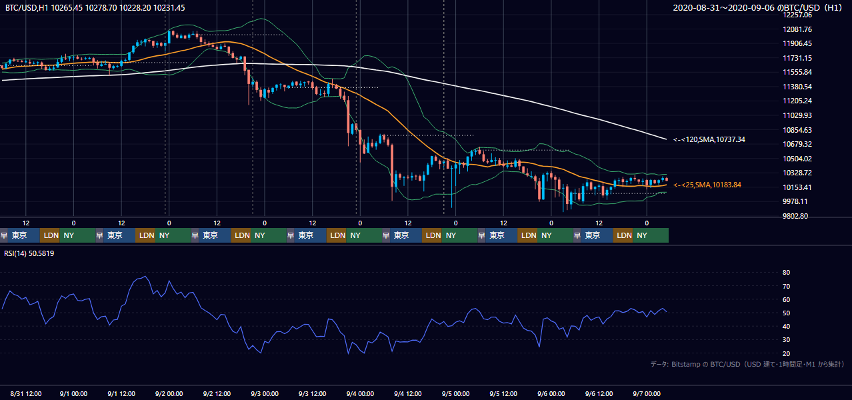Click the 9/6 12:00 date label
Image resolution: width=852 pixels, height=400 pixels.
pyautogui.click(x=599, y=394)
